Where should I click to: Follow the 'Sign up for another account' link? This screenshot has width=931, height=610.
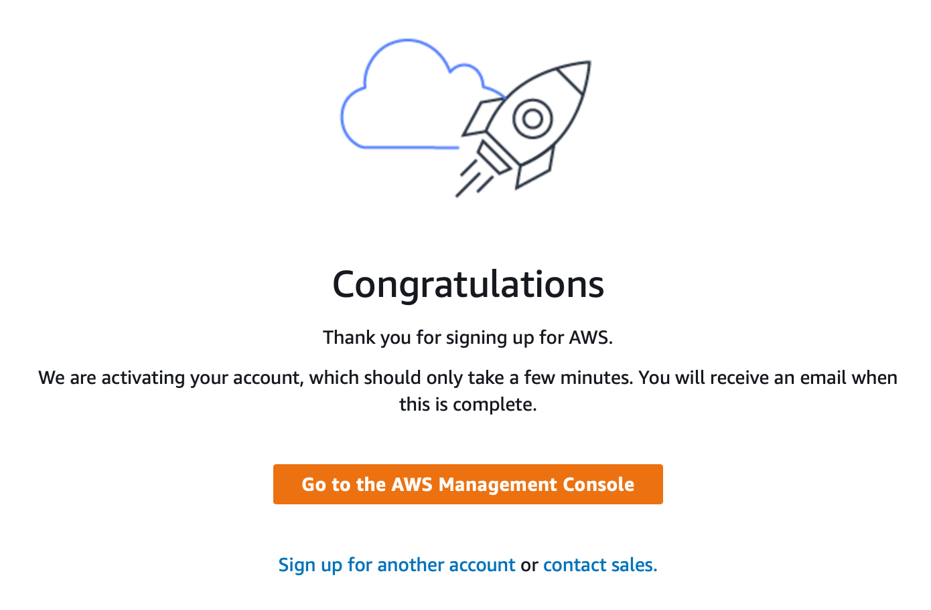[397, 565]
